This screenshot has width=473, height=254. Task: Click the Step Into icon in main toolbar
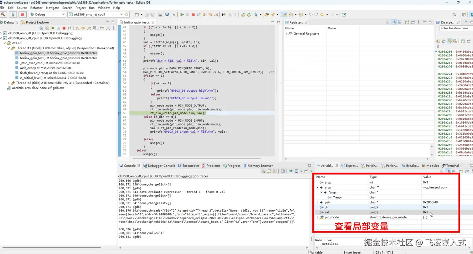pyautogui.click(x=205, y=14)
